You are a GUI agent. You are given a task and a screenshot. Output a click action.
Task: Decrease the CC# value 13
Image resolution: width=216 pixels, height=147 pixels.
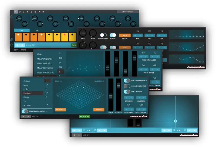159,35
